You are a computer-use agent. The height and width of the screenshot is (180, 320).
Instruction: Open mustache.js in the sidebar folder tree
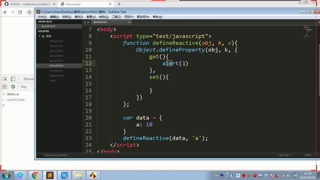(x=56, y=70)
